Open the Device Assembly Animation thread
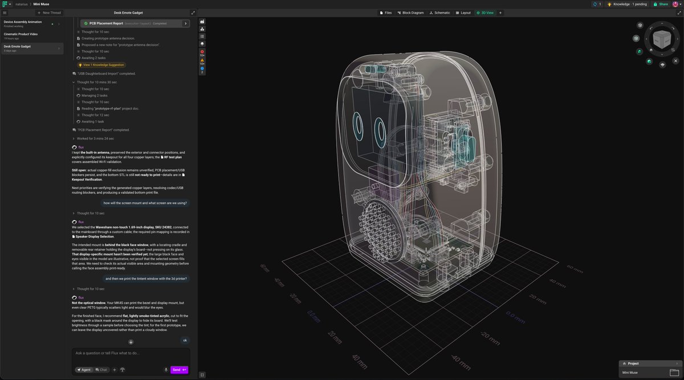The height and width of the screenshot is (380, 684). pyautogui.click(x=31, y=23)
